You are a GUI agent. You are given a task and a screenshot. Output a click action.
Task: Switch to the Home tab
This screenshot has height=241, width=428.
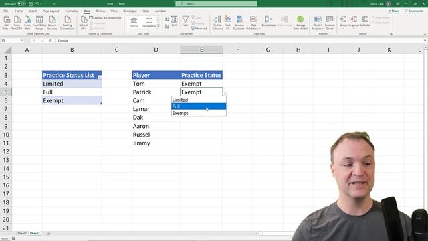point(19,11)
